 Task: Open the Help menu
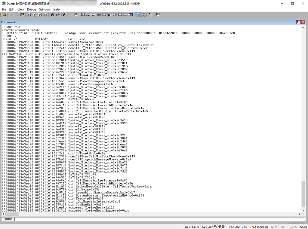coord(57,9)
